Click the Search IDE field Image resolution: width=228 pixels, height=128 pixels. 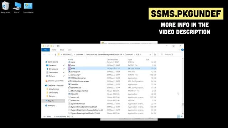(x=171, y=54)
